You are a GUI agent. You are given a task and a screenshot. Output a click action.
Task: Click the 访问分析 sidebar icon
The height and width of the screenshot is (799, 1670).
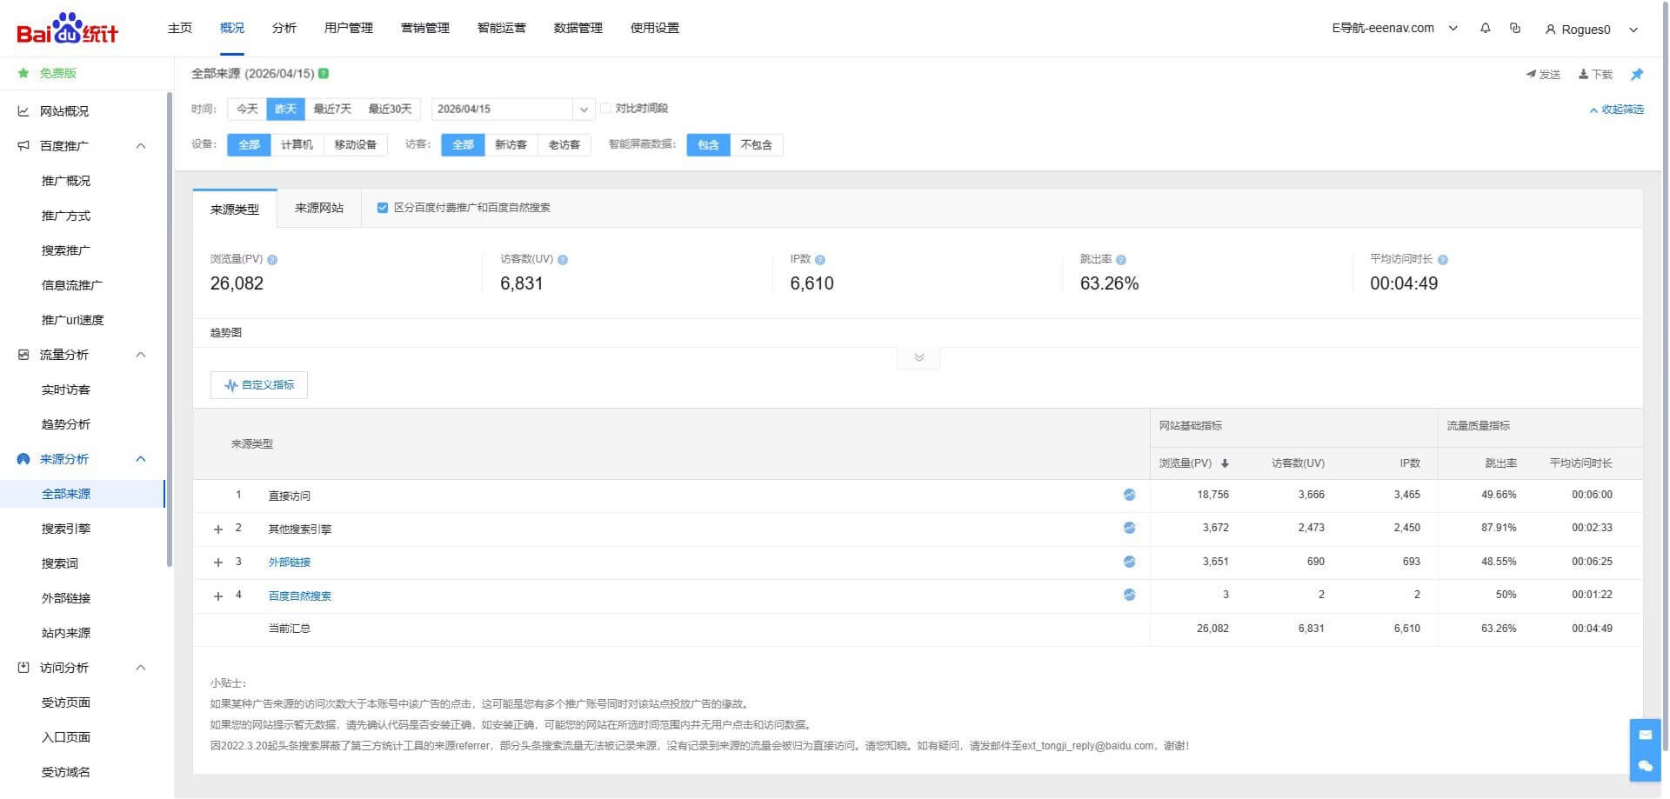[23, 668]
